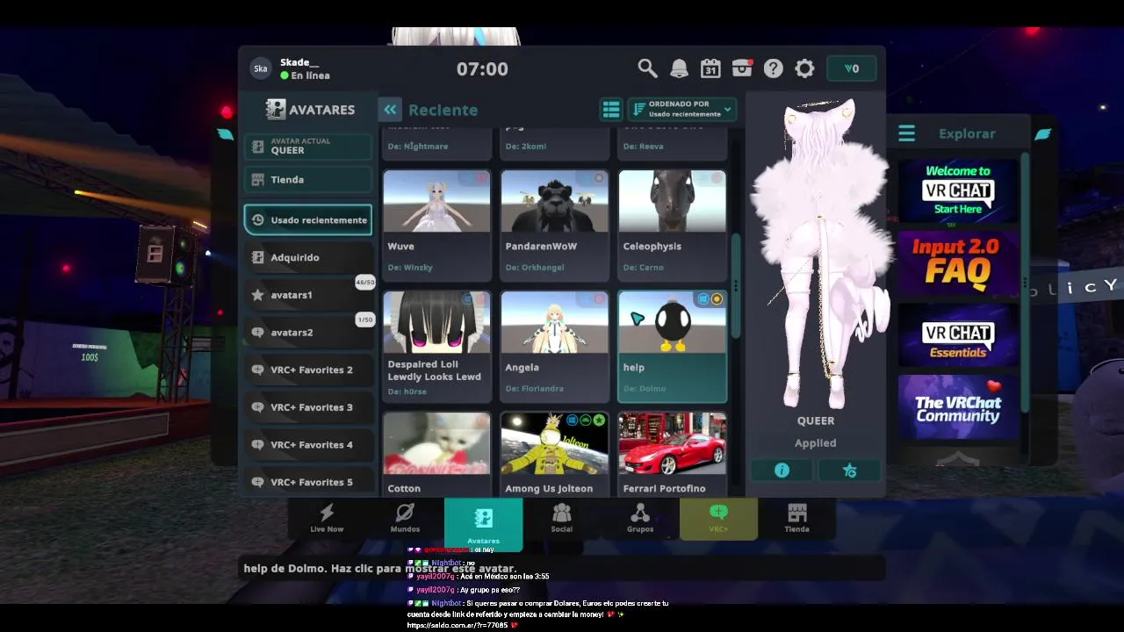This screenshot has height=632, width=1124.
Task: Select the Among Us Jolteon avatar
Action: (554, 454)
